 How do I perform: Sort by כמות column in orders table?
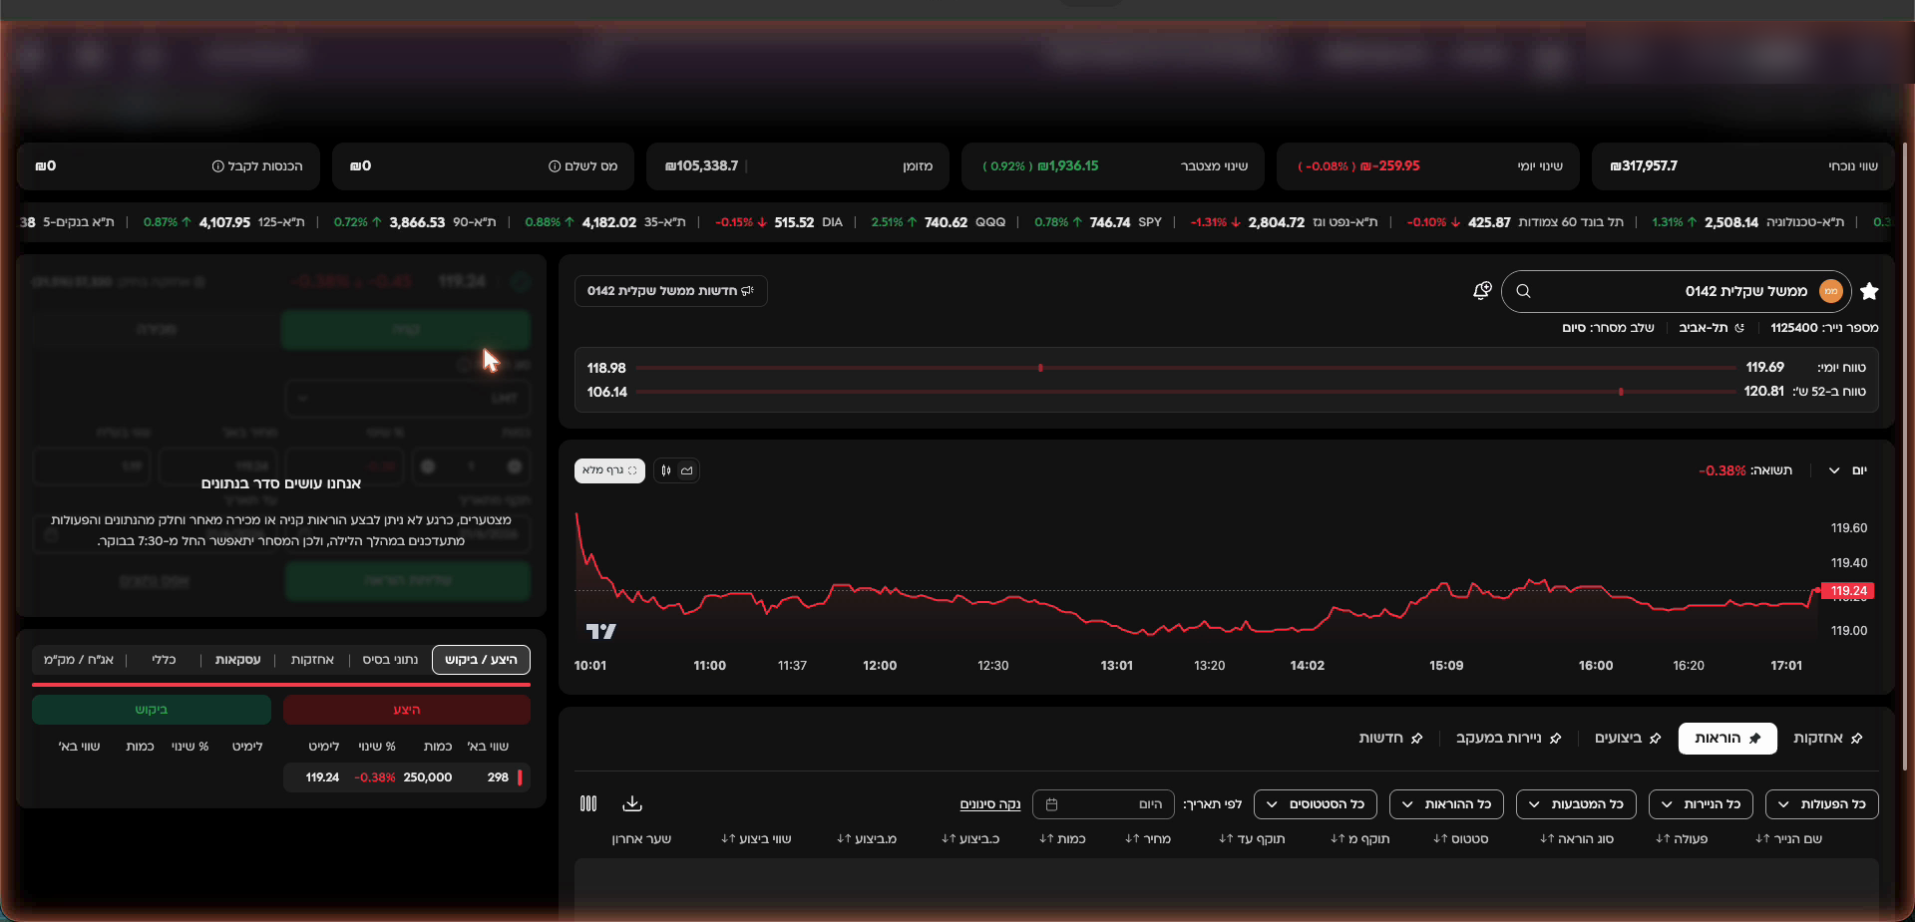click(x=1046, y=839)
